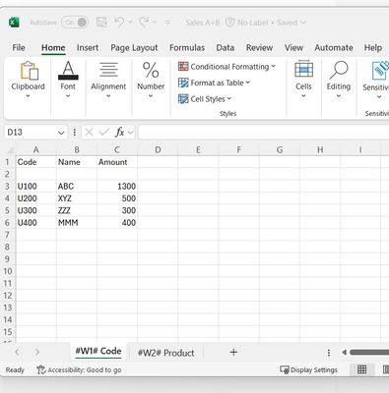Click the No Label sensitivity icon
This screenshot has width=389, height=393.
point(230,23)
